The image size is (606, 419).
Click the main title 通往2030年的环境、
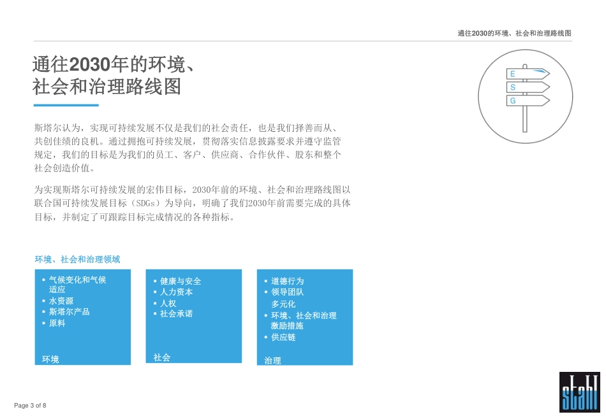[x=114, y=64]
